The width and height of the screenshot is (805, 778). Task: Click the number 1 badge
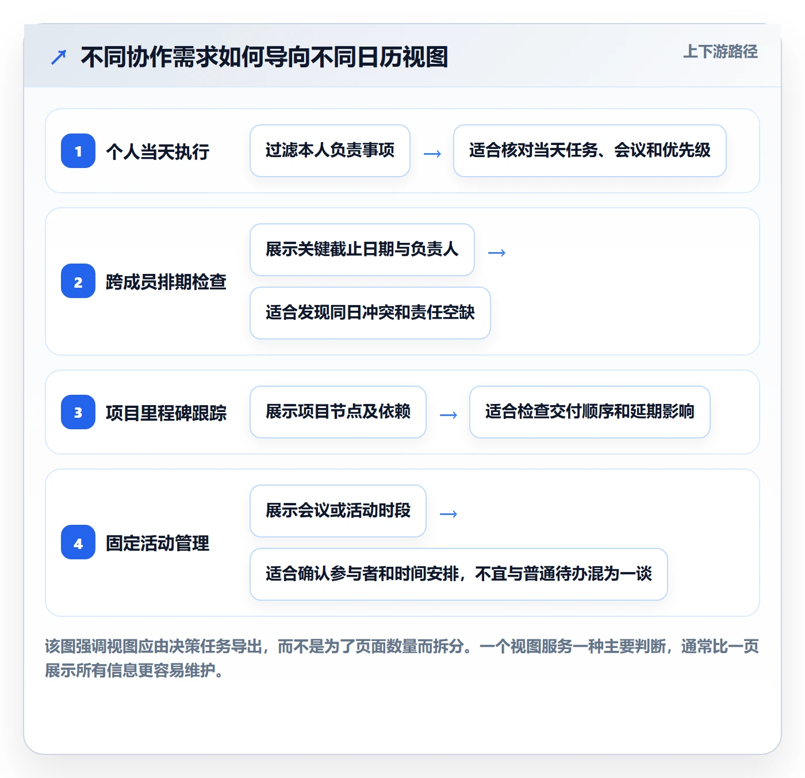pyautogui.click(x=78, y=151)
